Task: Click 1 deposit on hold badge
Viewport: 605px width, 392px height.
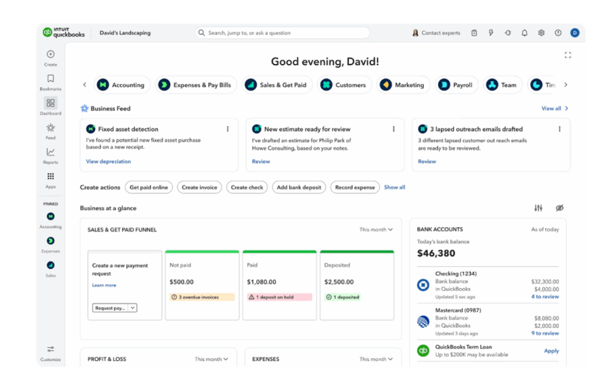Action: coord(280,297)
